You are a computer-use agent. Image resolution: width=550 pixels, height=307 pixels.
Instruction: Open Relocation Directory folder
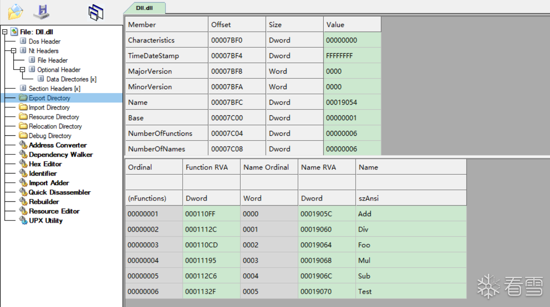coord(55,126)
